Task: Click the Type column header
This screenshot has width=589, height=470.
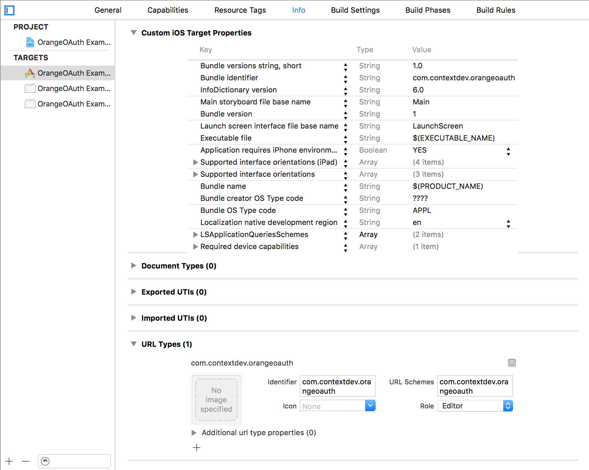Action: [x=365, y=50]
